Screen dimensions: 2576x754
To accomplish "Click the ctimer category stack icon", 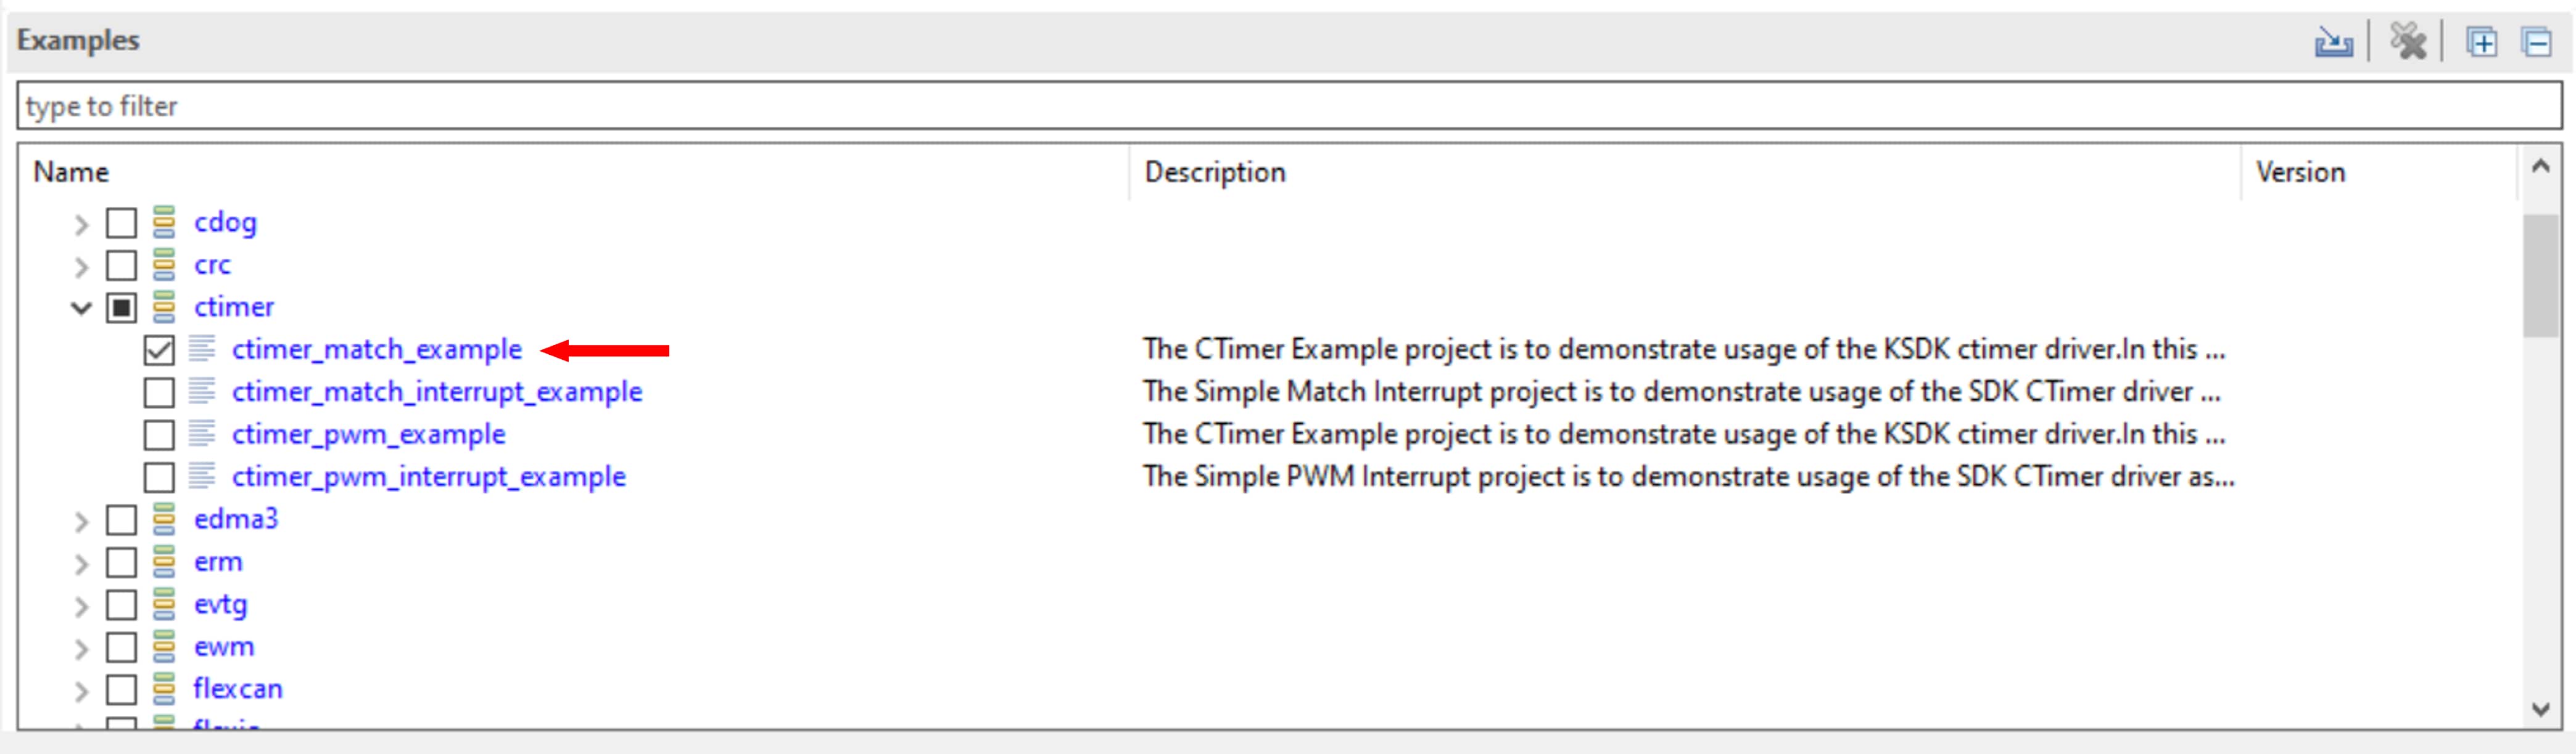I will [x=164, y=307].
